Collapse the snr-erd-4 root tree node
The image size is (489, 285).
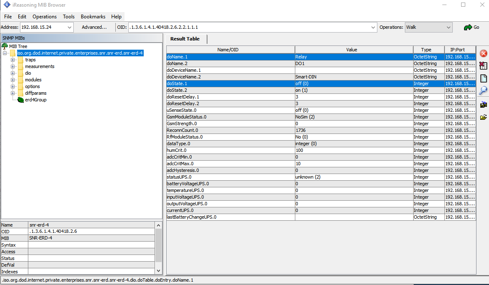tap(5, 53)
